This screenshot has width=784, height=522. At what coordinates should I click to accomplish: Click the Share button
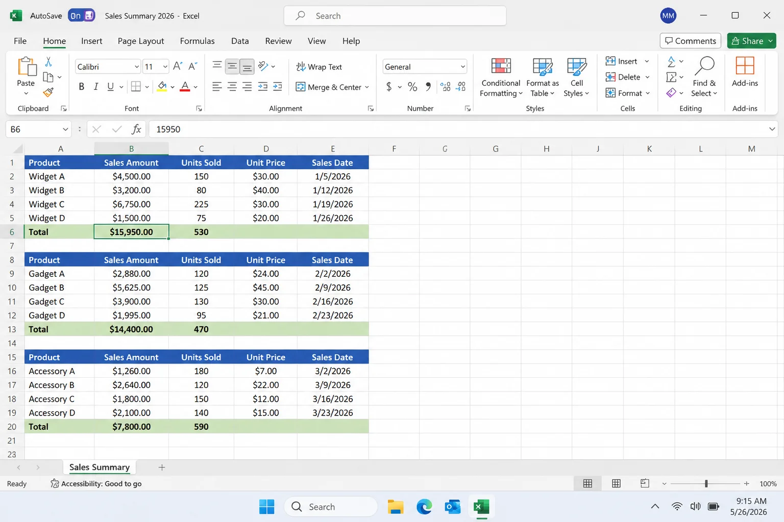(751, 41)
